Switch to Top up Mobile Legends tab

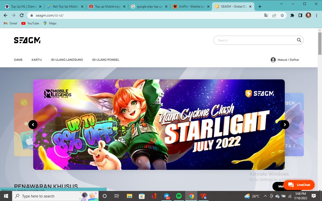tap(107, 7)
